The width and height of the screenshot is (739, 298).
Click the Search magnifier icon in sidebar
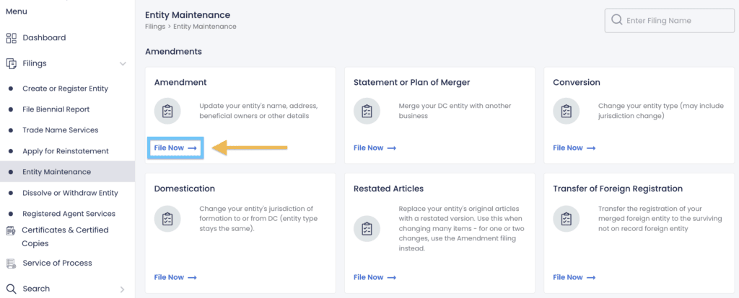[x=12, y=289]
